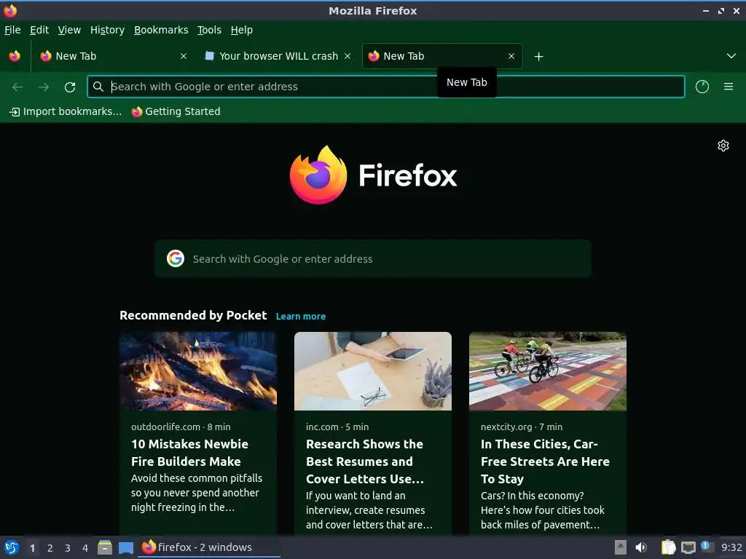The width and height of the screenshot is (746, 559).
Task: Personalize new tab with gear icon
Action: click(723, 146)
